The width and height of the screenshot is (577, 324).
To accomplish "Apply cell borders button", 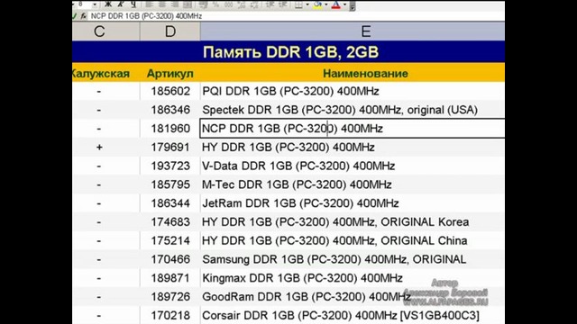I will click(x=298, y=4).
